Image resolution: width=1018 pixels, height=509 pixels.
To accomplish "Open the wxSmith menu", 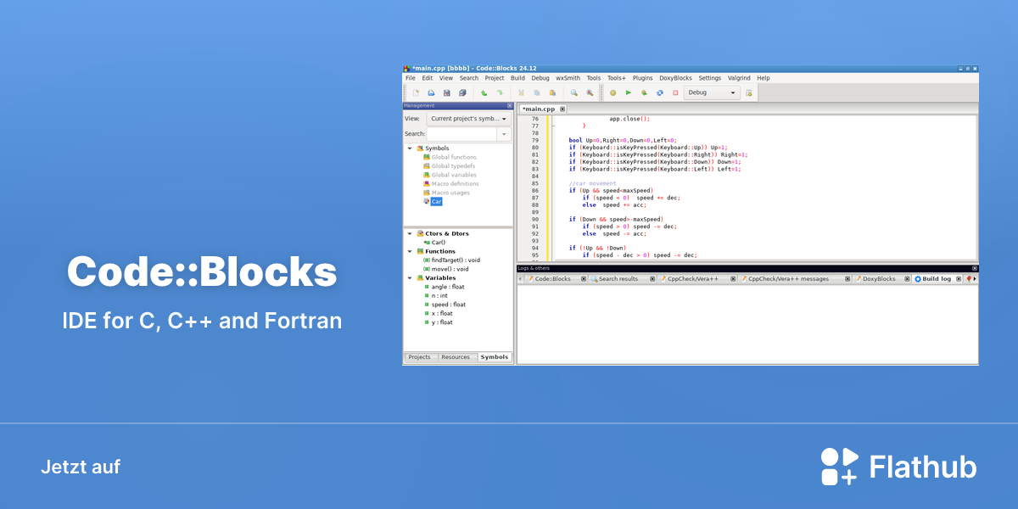I will coord(568,78).
